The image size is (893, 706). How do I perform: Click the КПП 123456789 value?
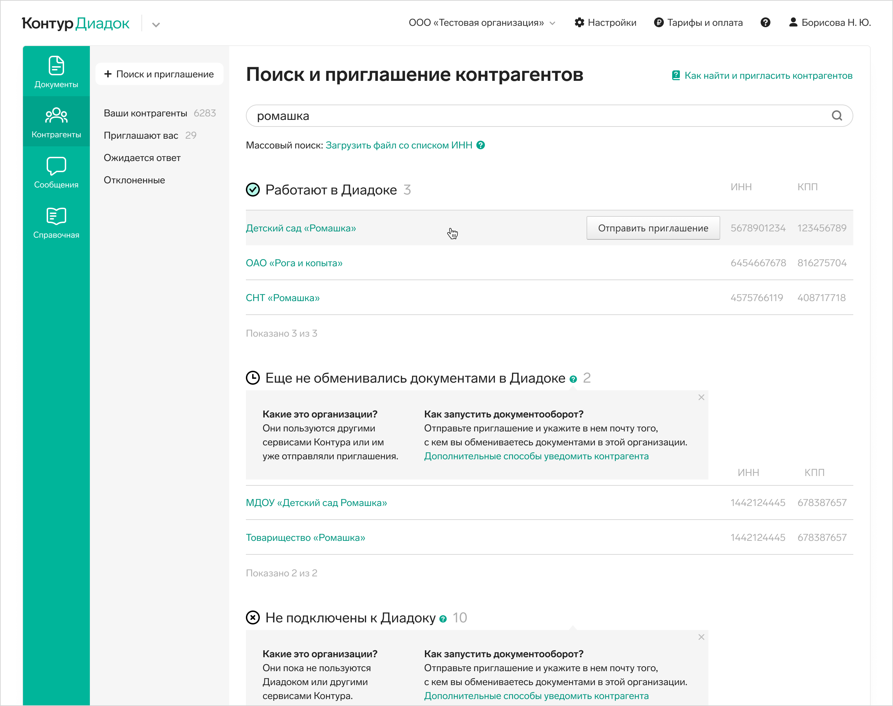[822, 228]
